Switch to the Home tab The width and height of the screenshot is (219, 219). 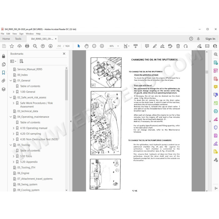click(6, 39)
